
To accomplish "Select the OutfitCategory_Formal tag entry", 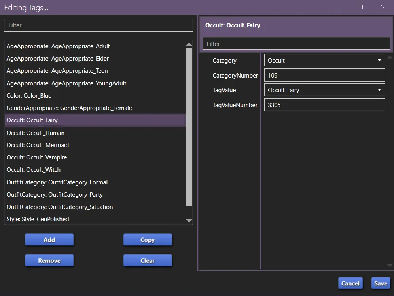I will coord(57,182).
